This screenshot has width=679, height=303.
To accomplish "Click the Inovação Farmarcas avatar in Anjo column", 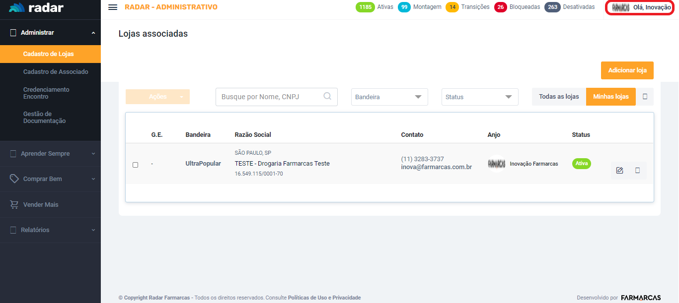I will 496,164.
